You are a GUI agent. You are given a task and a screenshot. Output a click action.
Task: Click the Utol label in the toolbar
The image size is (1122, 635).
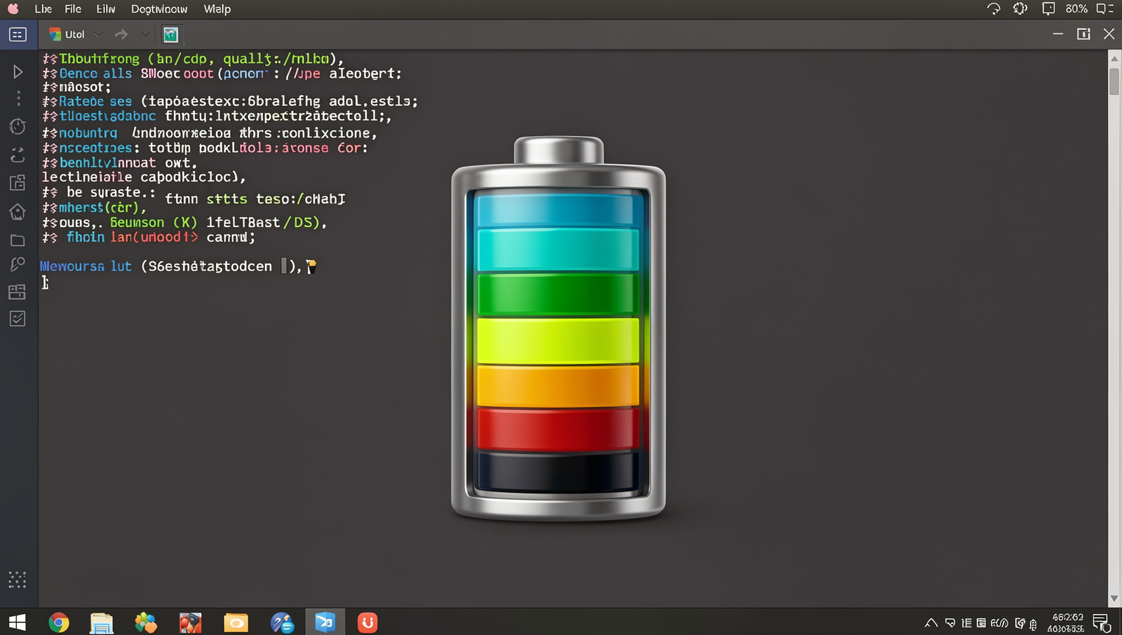(x=75, y=34)
